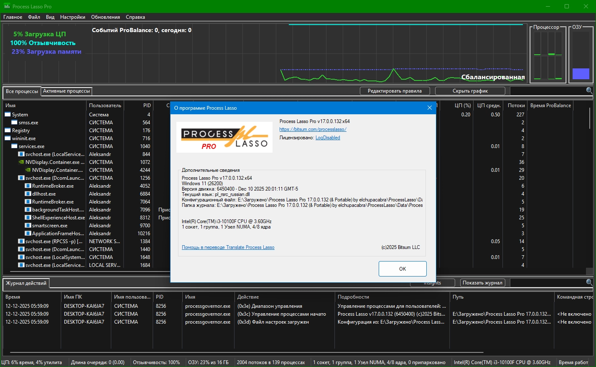Click the ОЗУ memory usage gauge
This screenshot has width=596, height=367.
[581, 55]
